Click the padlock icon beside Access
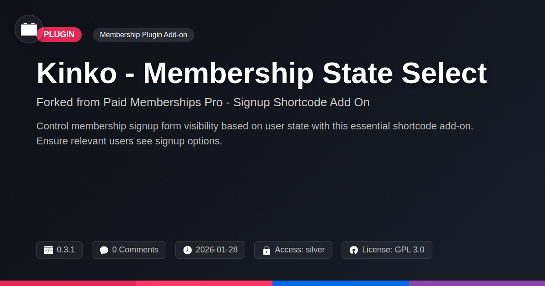 (x=267, y=250)
